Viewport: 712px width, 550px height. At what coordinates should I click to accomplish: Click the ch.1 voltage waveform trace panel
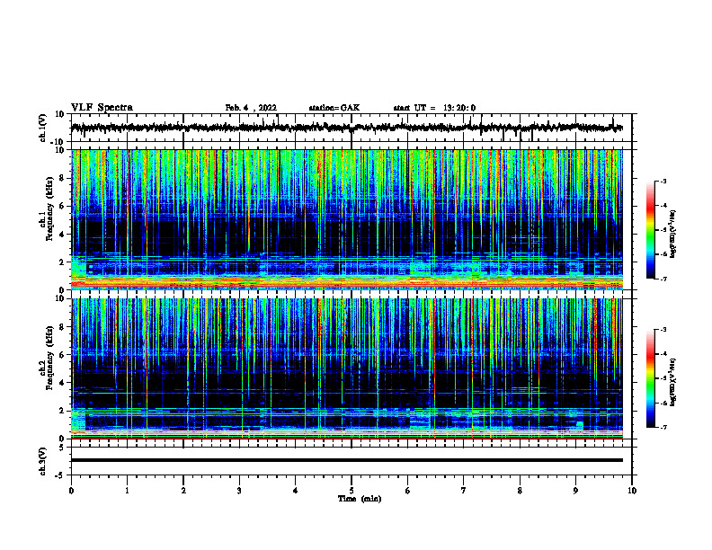(x=352, y=128)
